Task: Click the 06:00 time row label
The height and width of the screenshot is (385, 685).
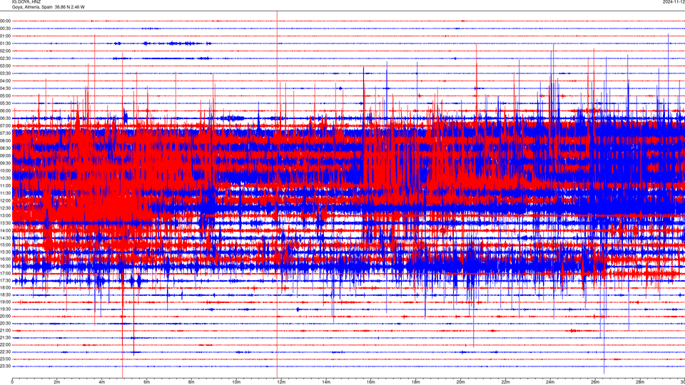Action: click(x=6, y=111)
